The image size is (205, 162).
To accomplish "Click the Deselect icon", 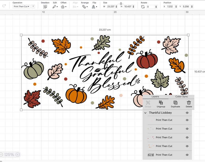I will click(x=45, y=7).
